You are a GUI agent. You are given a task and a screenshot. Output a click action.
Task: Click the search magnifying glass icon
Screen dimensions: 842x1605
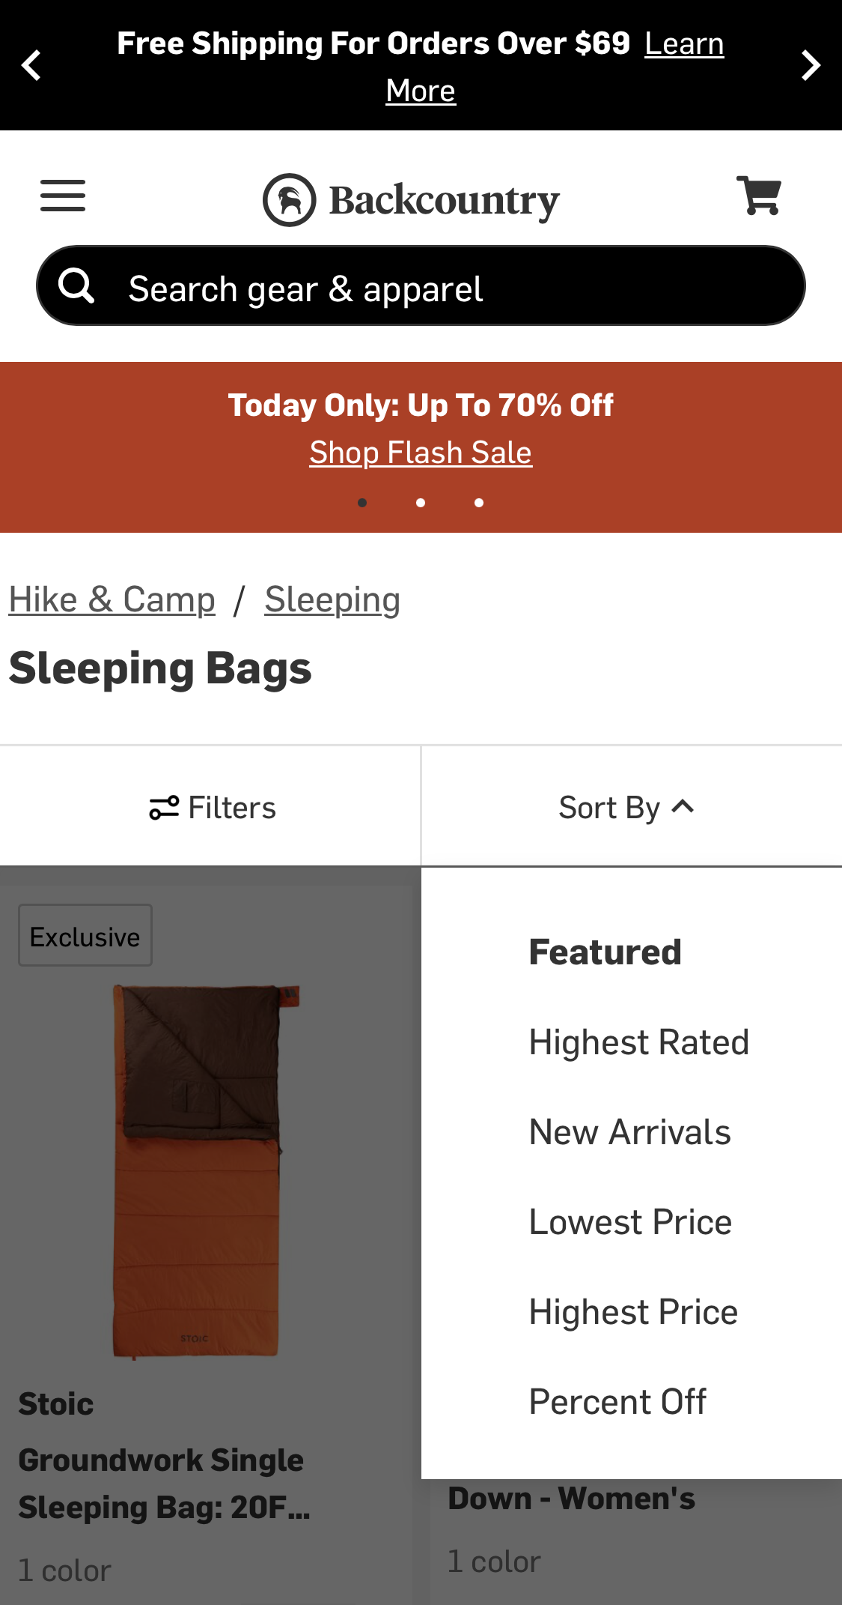pos(76,285)
